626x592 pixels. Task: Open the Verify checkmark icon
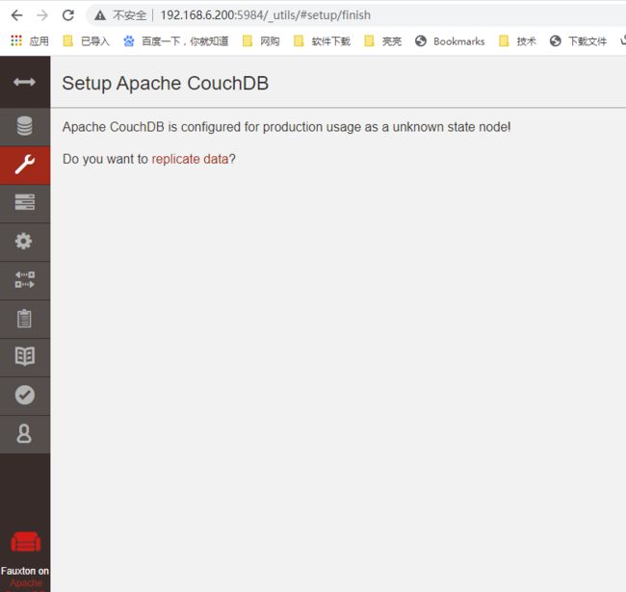pyautogui.click(x=25, y=395)
